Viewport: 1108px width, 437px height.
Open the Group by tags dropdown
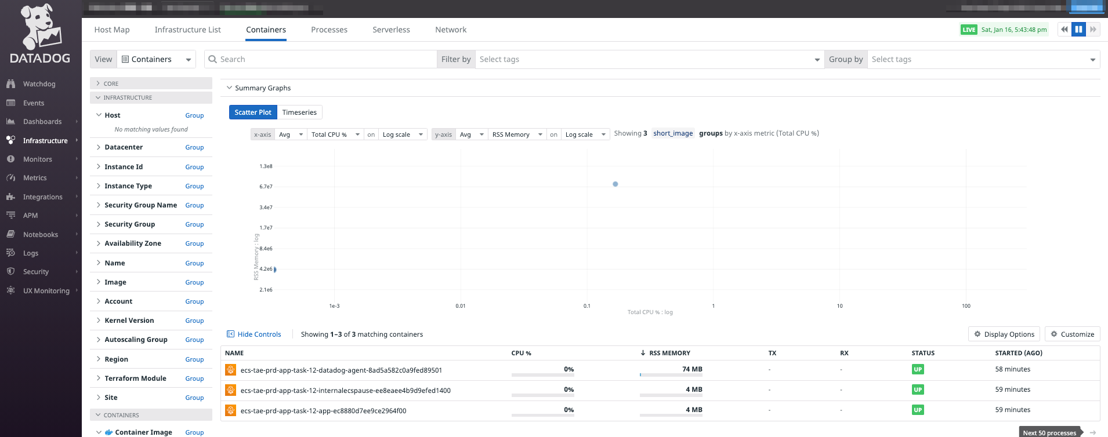coord(984,59)
